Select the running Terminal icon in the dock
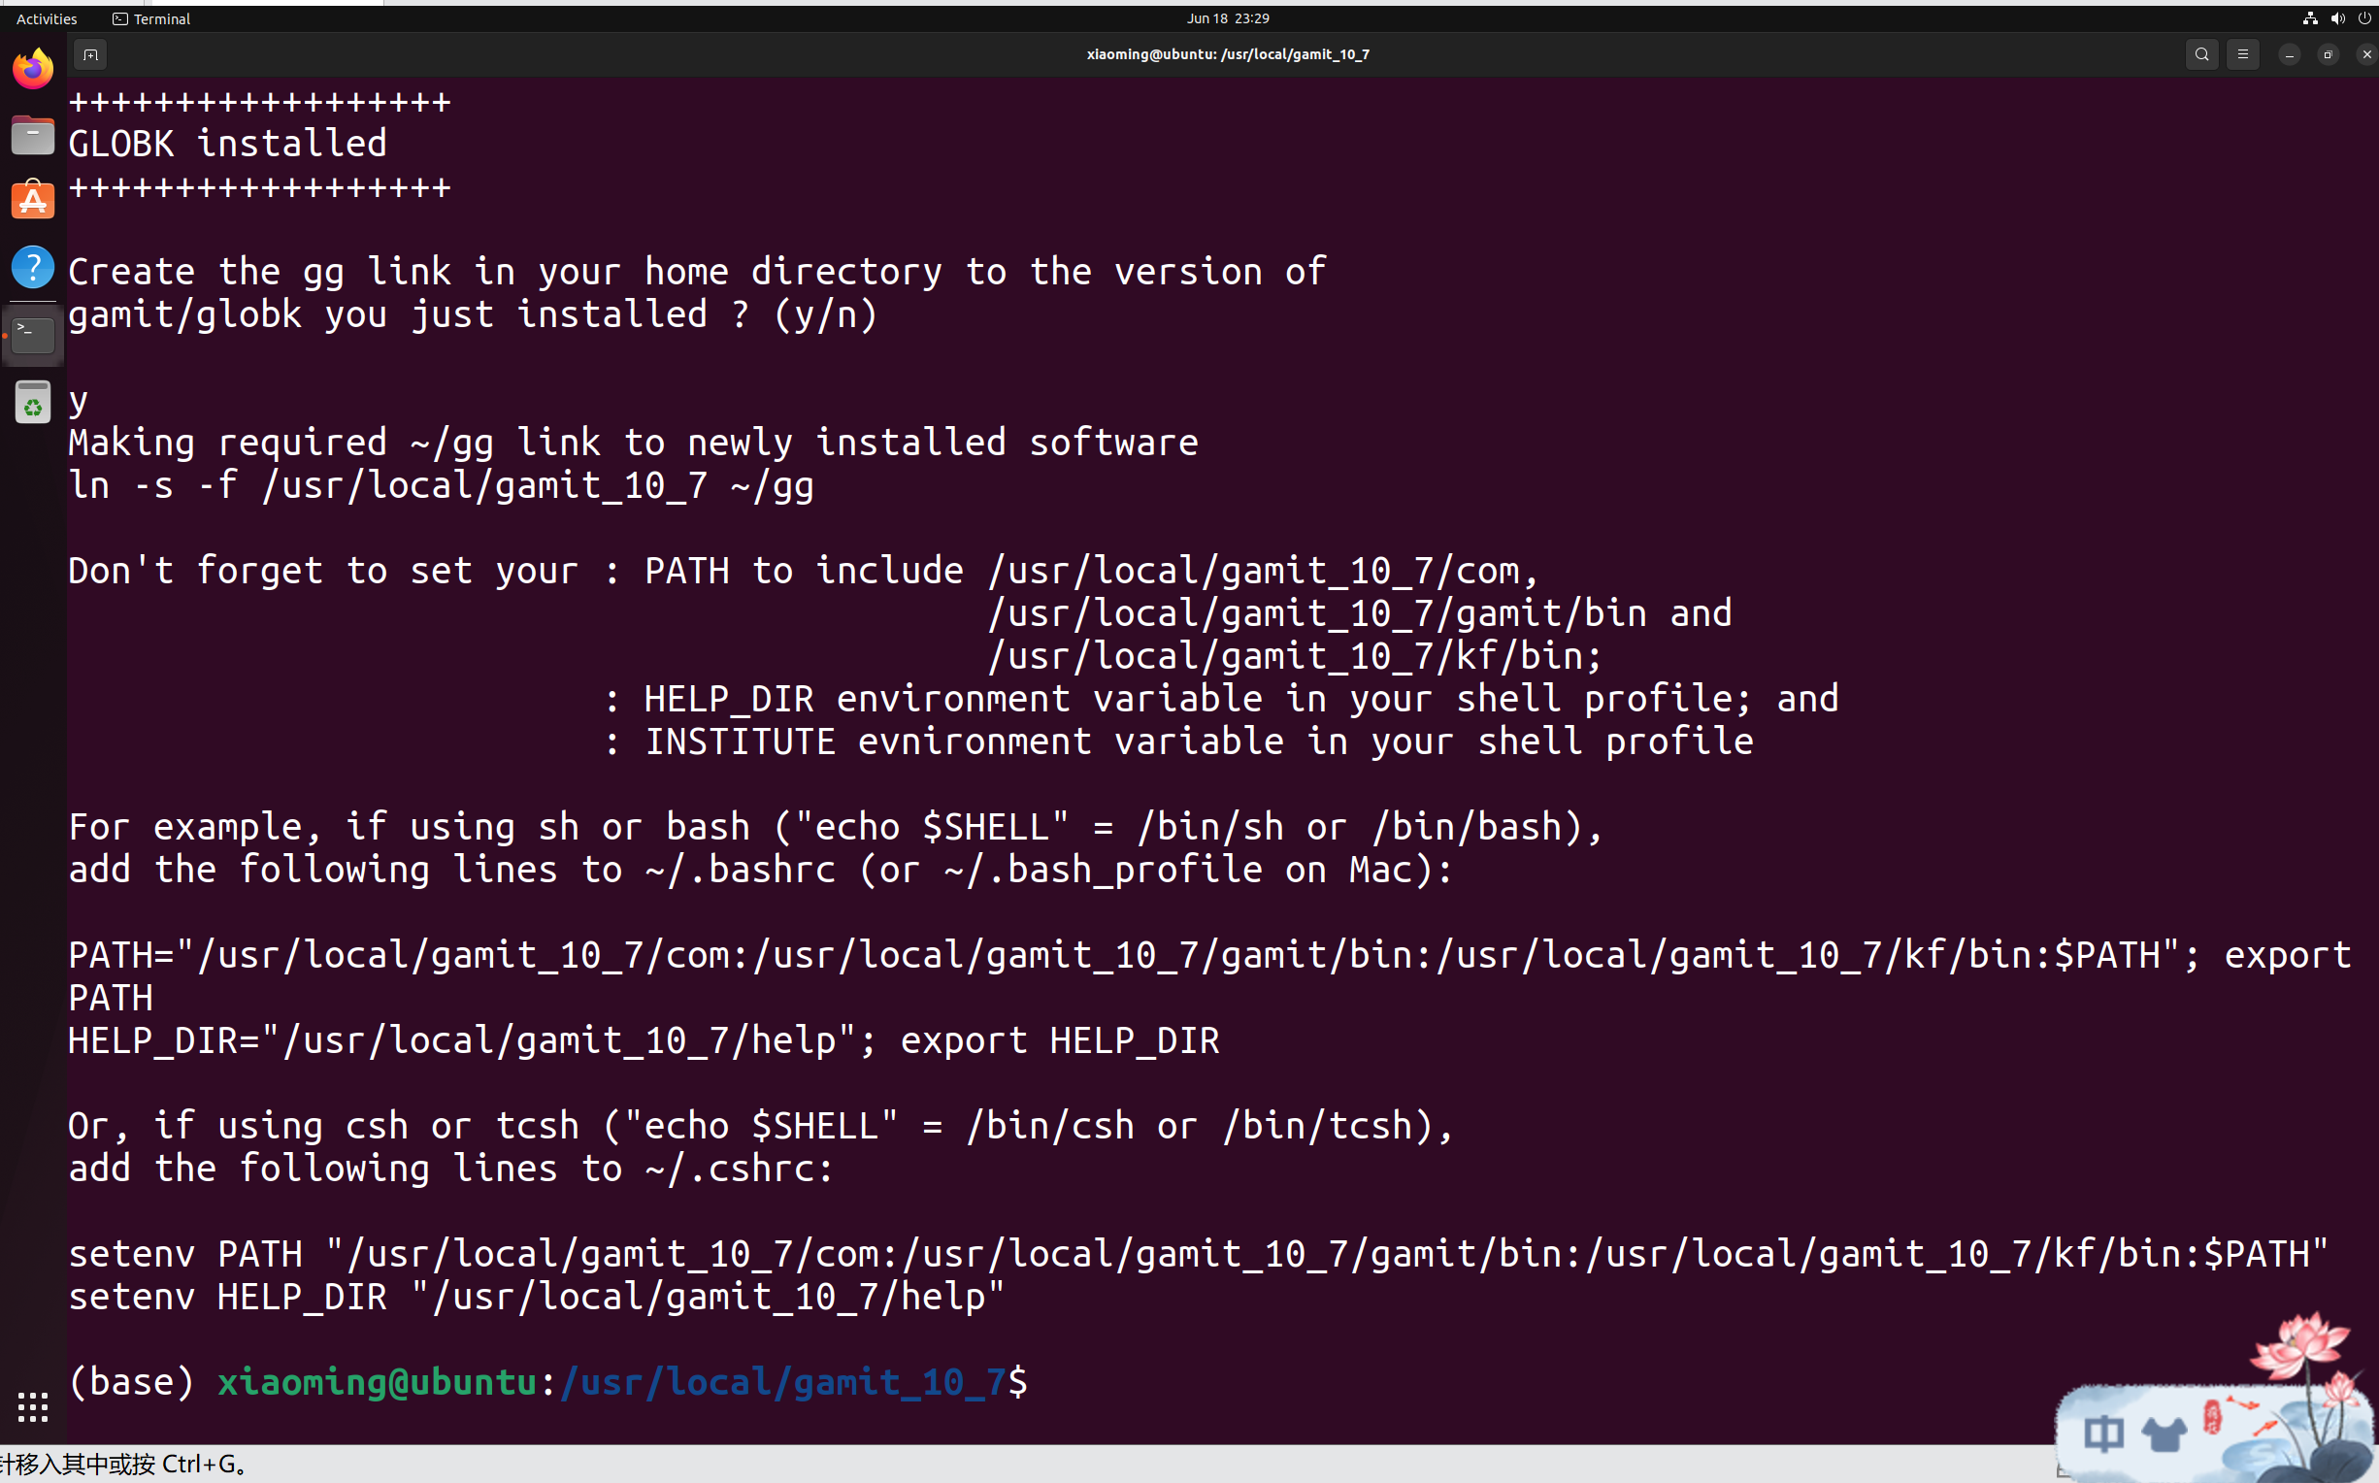This screenshot has width=2379, height=1483. 32,335
